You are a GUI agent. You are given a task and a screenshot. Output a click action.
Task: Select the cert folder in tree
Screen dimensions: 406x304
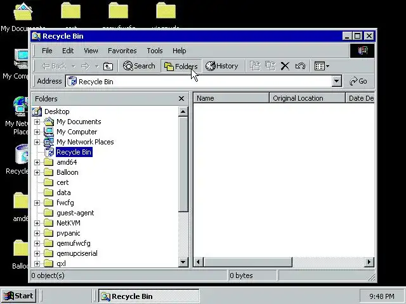click(63, 182)
